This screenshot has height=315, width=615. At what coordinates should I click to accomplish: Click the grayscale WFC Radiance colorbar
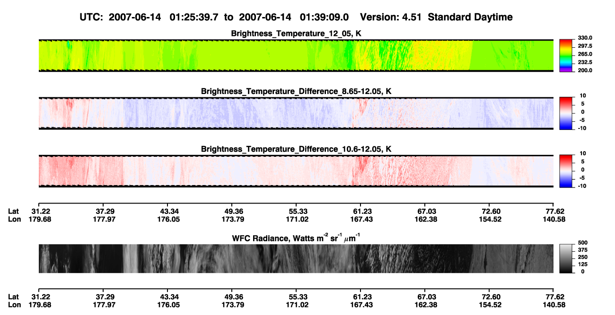click(x=565, y=259)
